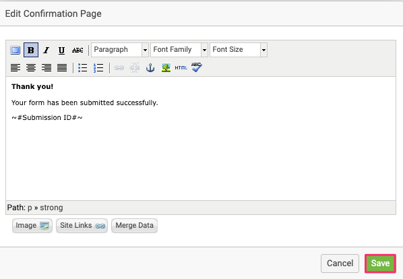Expand the Font Family dropdown
The width and height of the screenshot is (403, 279).
(x=179, y=50)
